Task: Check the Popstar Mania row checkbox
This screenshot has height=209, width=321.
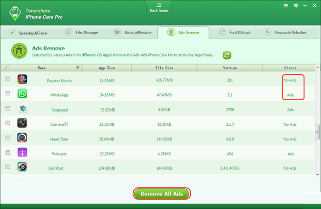Action: (8, 79)
